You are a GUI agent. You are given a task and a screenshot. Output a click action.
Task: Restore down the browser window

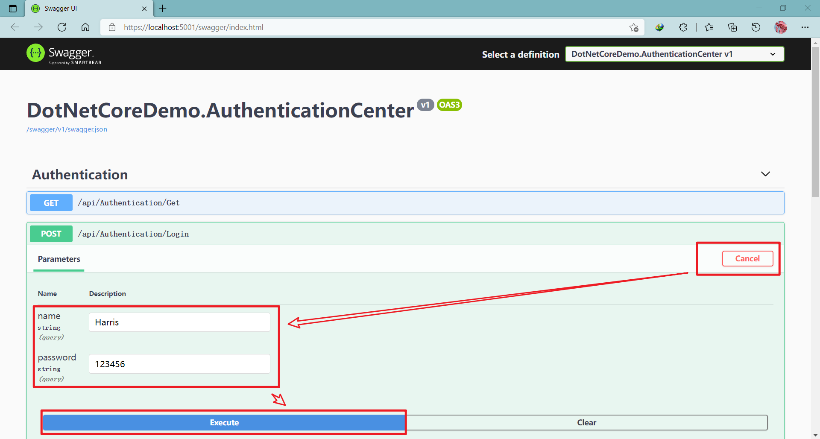click(x=783, y=8)
